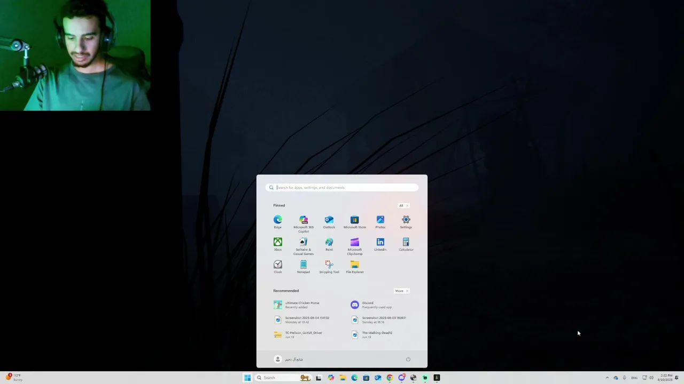Click the Start menu search box
The width and height of the screenshot is (684, 384).
point(342,187)
